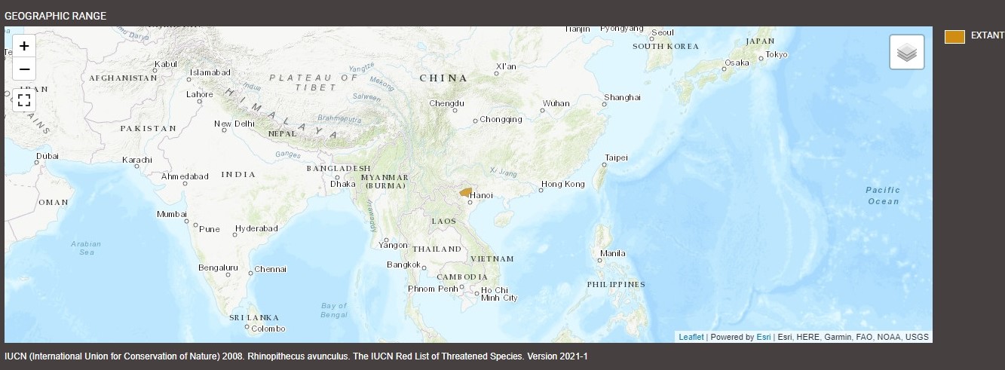Click the Chengdu city marker

455,110
